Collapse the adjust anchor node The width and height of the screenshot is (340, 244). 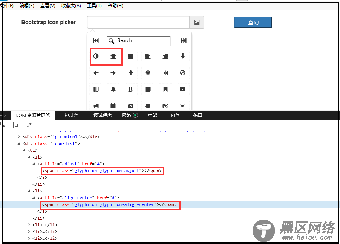click(34, 164)
